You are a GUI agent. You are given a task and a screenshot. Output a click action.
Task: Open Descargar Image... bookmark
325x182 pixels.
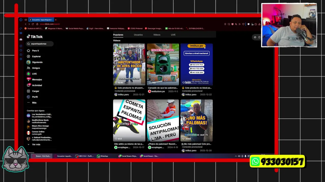[x=154, y=29]
